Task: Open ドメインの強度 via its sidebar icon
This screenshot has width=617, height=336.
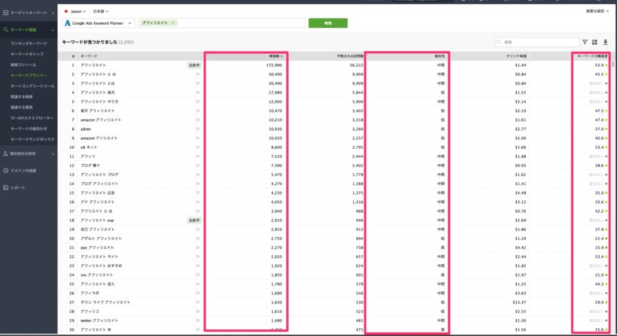Action: [5, 171]
